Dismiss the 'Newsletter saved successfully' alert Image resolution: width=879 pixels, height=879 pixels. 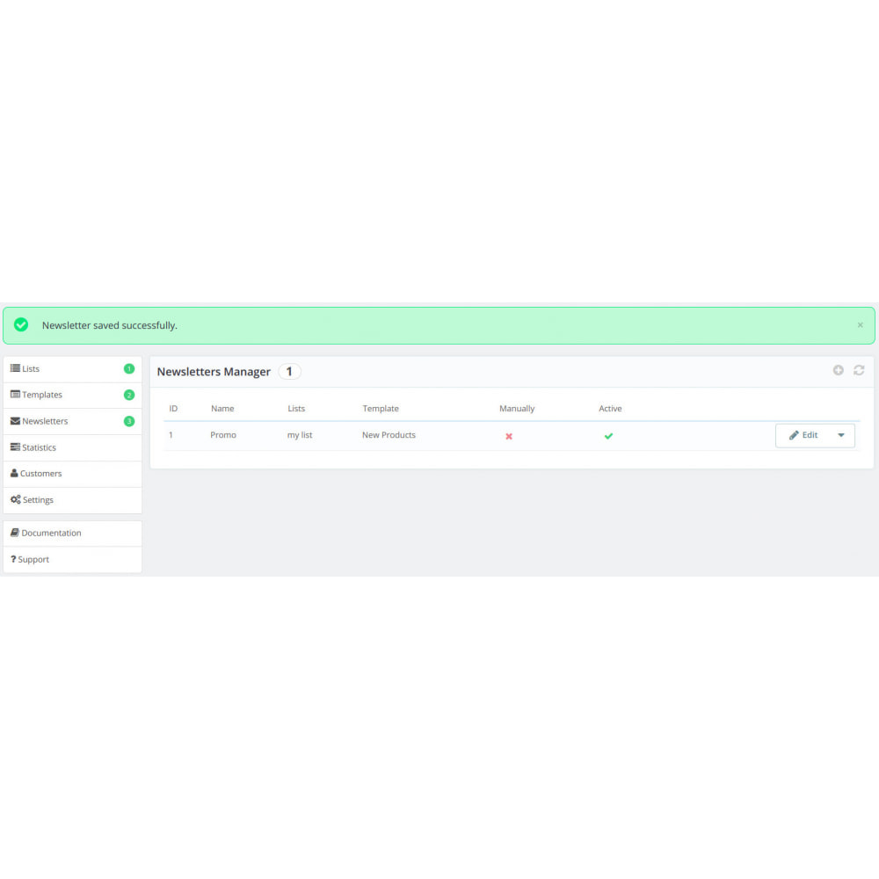click(860, 325)
